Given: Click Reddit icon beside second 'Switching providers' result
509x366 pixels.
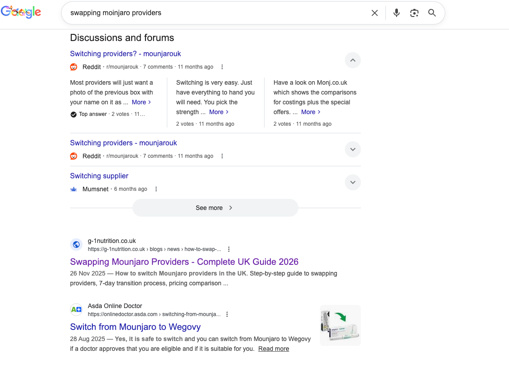Looking at the screenshot, I should pos(74,156).
